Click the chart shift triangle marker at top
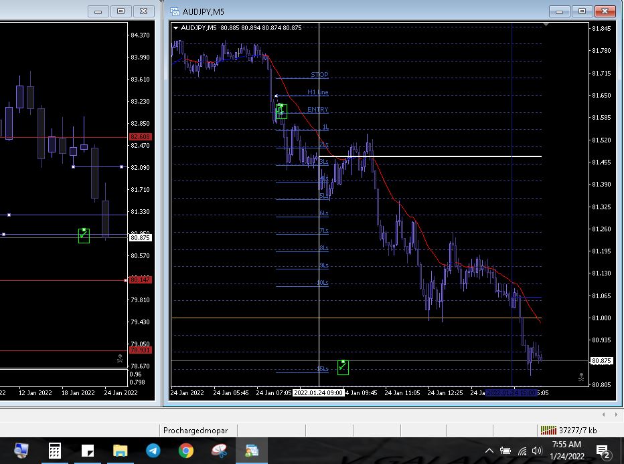This screenshot has width=624, height=464. click(x=546, y=25)
